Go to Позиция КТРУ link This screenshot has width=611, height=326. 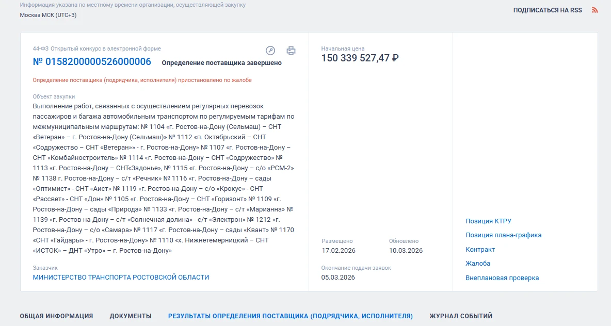click(x=488, y=221)
